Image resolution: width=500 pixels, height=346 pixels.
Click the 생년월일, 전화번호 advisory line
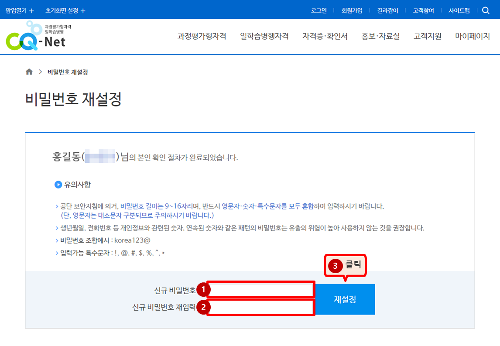(240, 228)
